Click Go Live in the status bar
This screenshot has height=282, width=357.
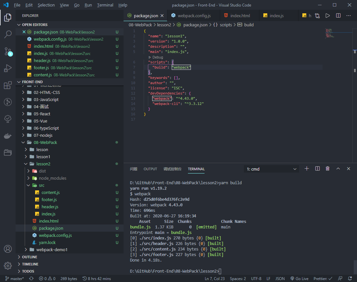299,279
